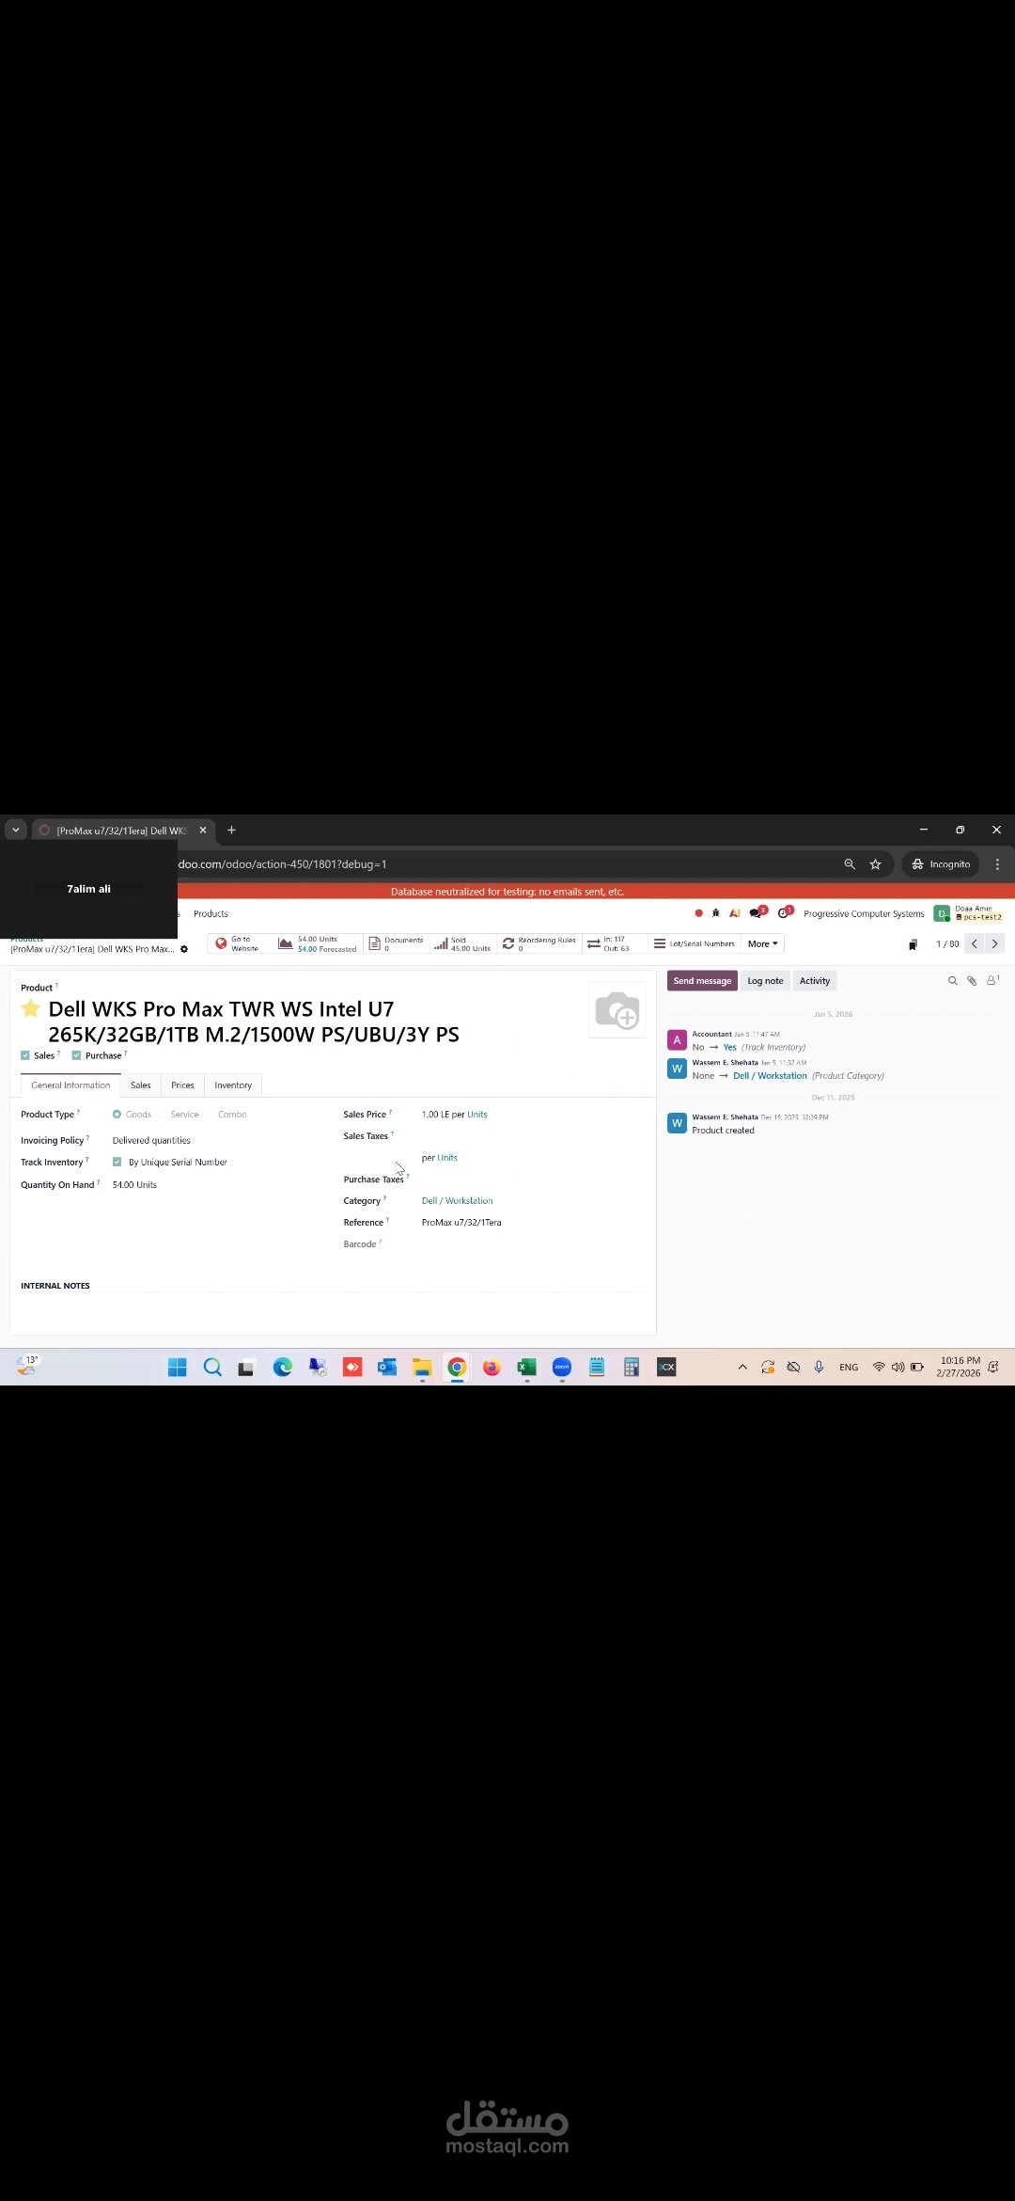Screen dimensions: 1015x2201
Task: Click the Go to Website globe icon
Action: click(221, 943)
